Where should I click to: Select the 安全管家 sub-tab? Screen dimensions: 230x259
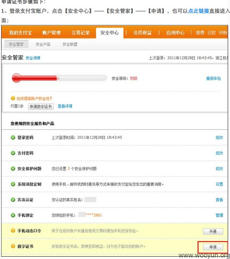click(16, 44)
